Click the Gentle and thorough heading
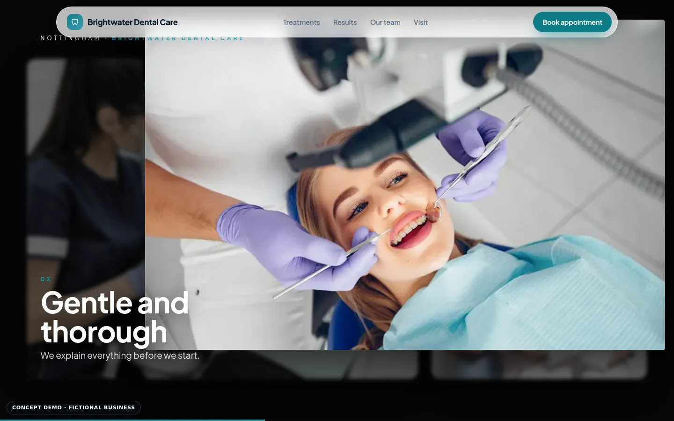Viewport: 674px width, 421px height. click(x=115, y=317)
